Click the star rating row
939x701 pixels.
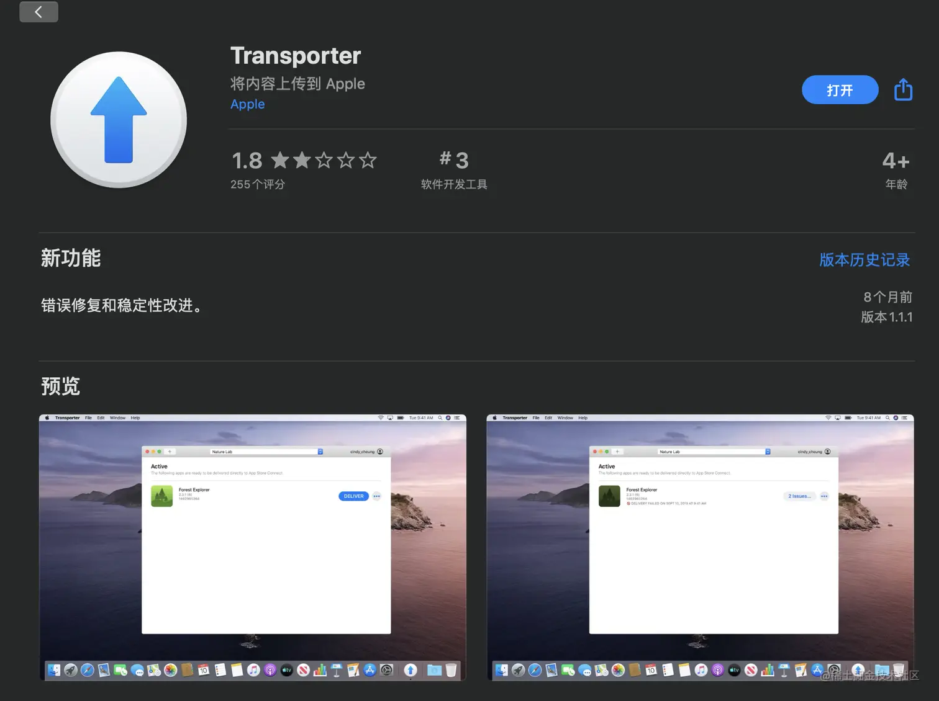[324, 161]
